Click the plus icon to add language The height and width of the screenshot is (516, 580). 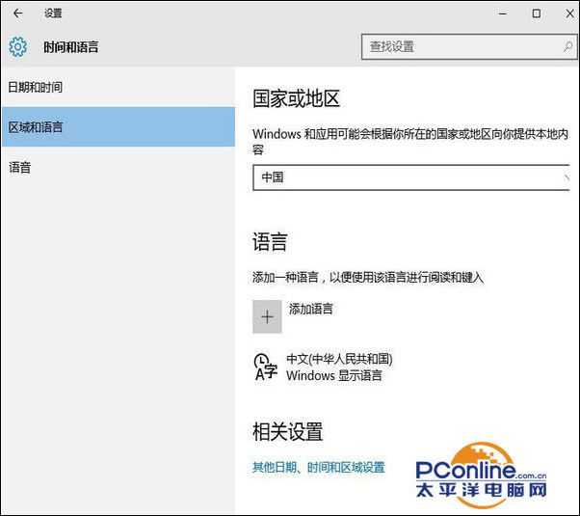pyautogui.click(x=267, y=317)
